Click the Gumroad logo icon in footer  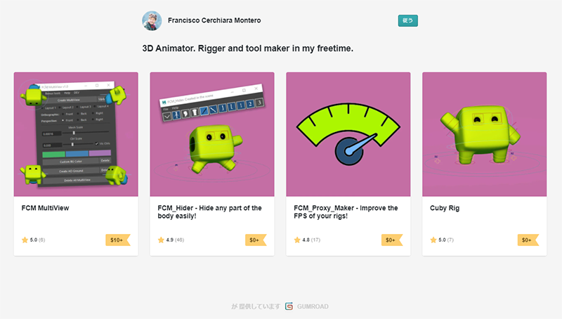[x=289, y=306]
